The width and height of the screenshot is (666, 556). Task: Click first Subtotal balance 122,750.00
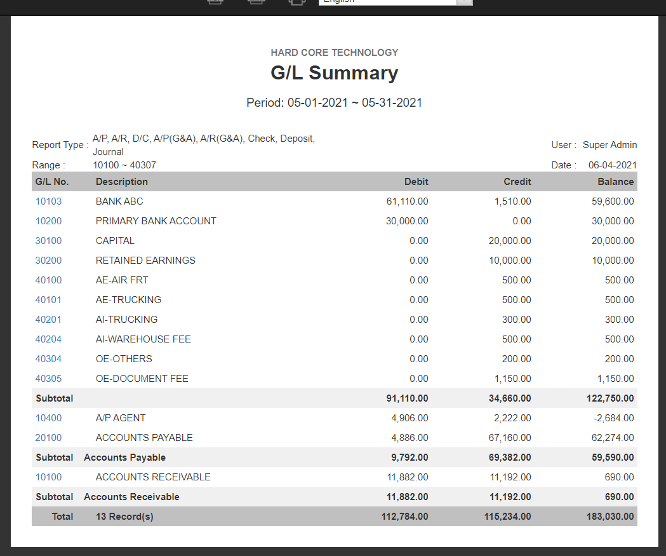coord(610,398)
